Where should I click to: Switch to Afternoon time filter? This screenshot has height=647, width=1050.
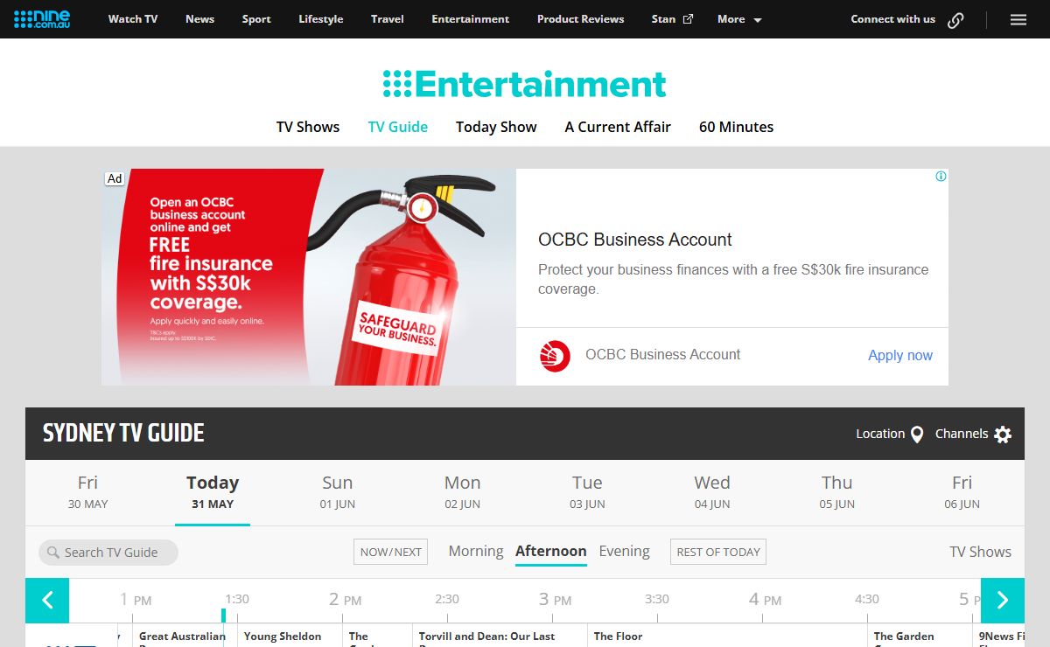(551, 551)
